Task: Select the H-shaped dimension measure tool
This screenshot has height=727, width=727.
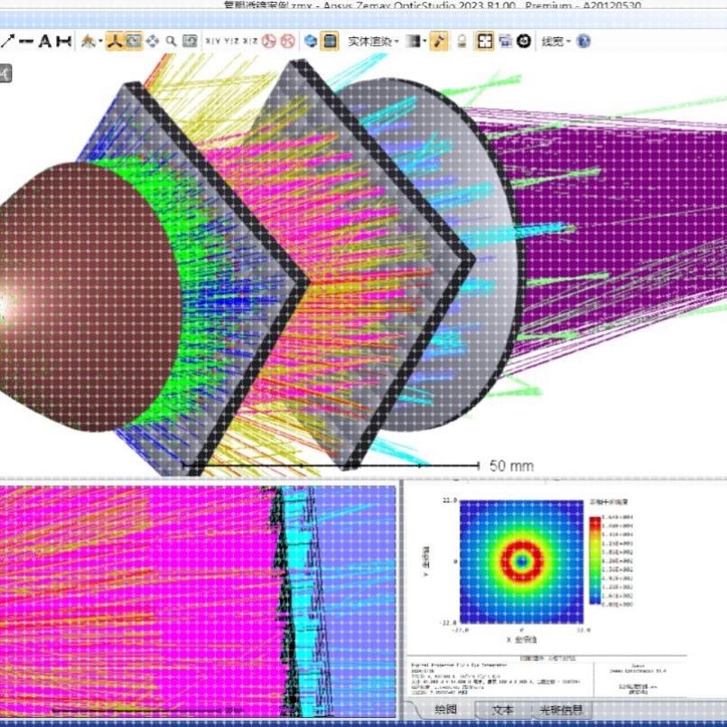Action: pyautogui.click(x=63, y=42)
